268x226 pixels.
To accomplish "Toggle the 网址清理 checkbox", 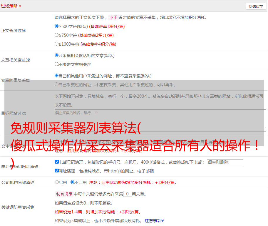I will click(57, 171).
